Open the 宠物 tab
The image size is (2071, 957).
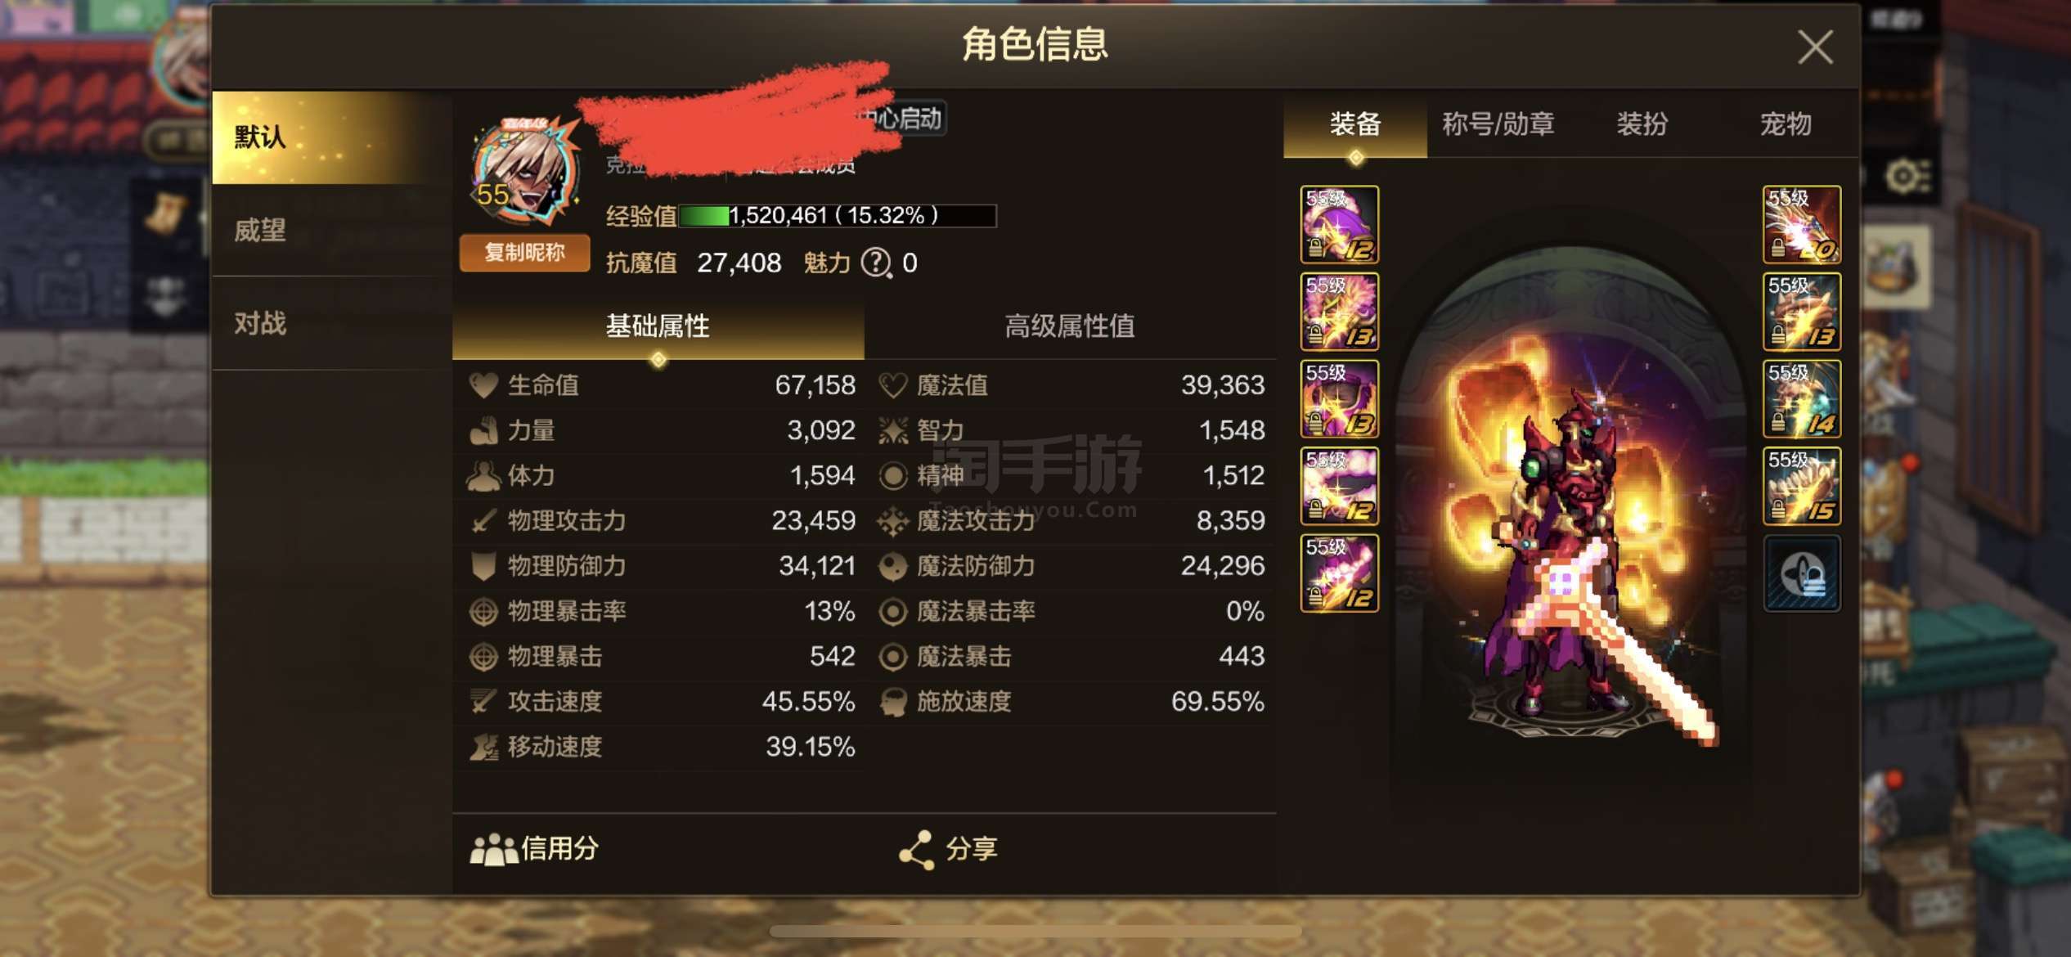[1786, 124]
